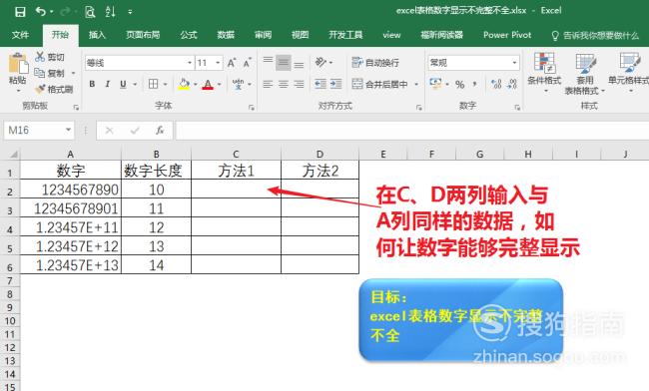Screen dimensions: 649x391
Task: Click the increase indent icon
Action: pyautogui.click(x=336, y=85)
